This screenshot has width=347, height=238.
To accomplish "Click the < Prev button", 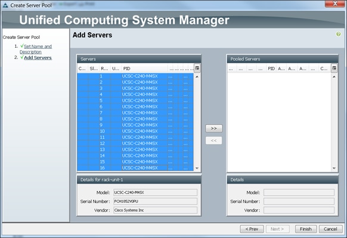I will coord(252,229).
